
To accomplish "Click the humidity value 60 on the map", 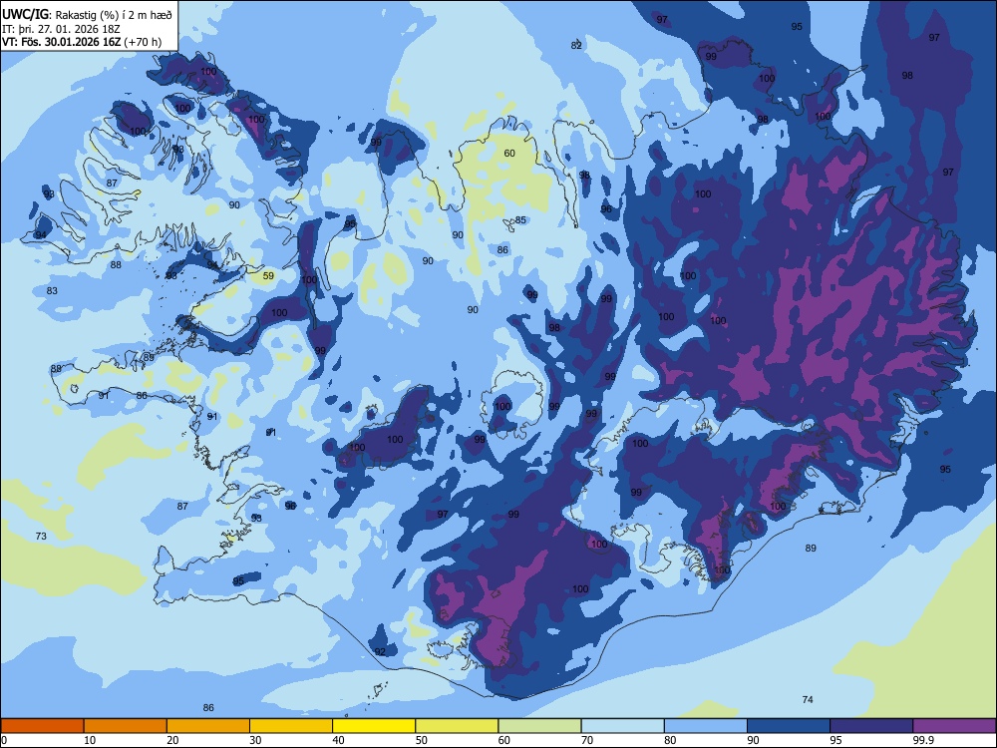I will (509, 154).
